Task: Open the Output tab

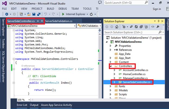Action: point(34,105)
